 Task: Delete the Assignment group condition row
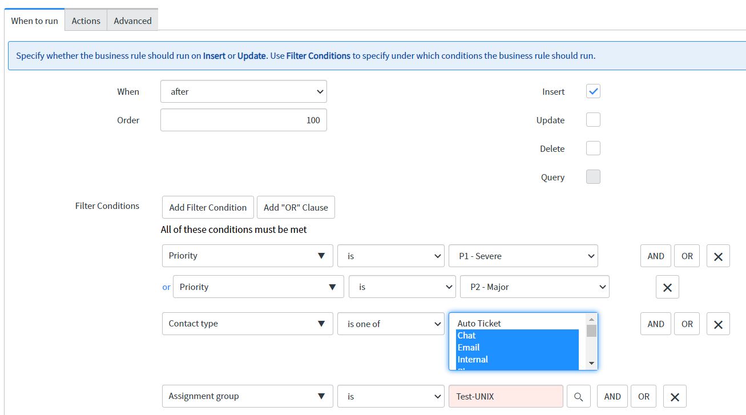(675, 396)
